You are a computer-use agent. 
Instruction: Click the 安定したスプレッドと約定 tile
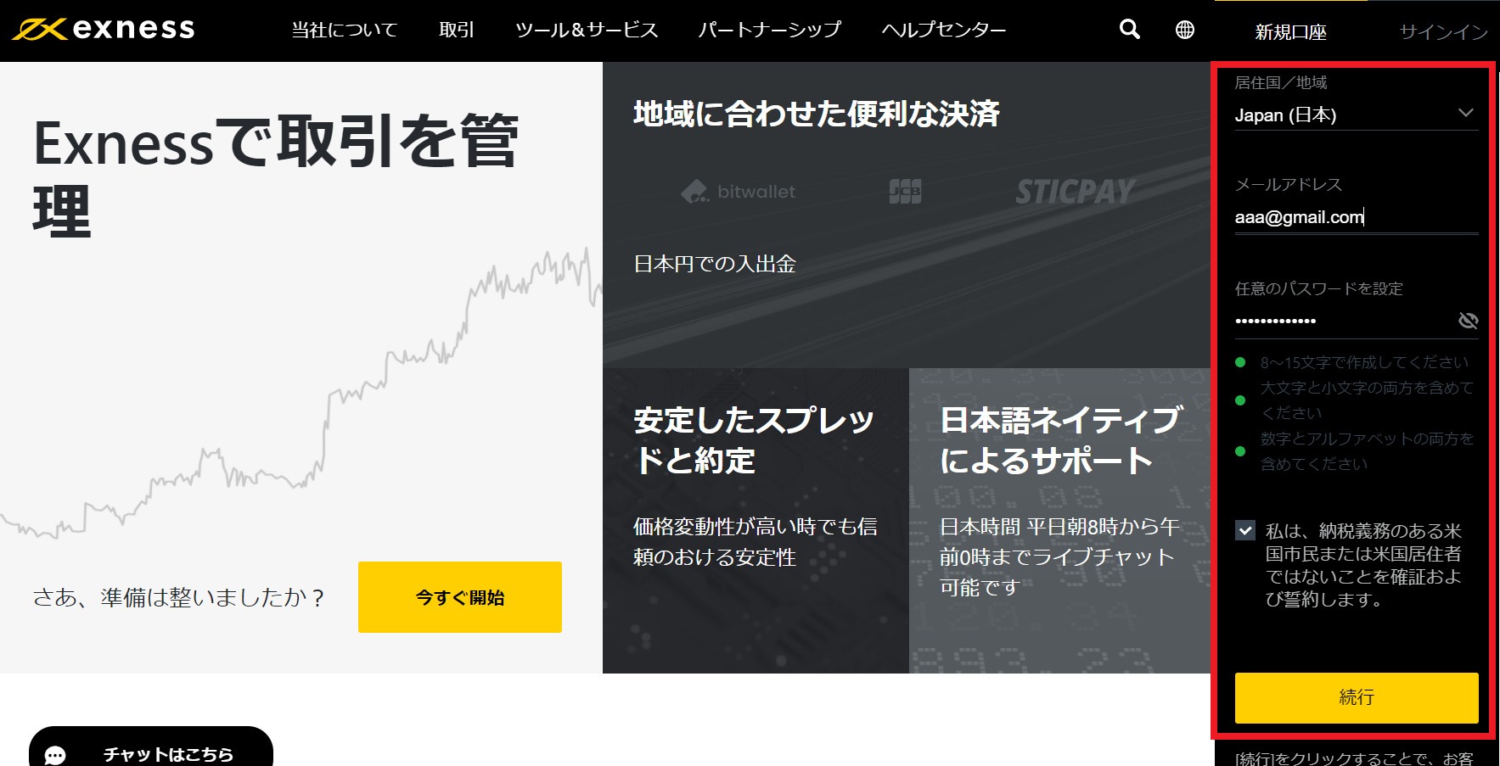pyautogui.click(x=756, y=521)
